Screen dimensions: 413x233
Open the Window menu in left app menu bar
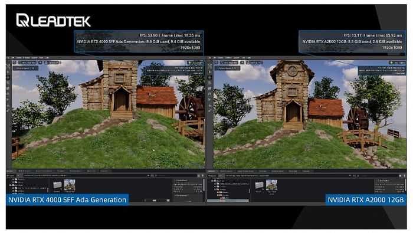click(26, 58)
